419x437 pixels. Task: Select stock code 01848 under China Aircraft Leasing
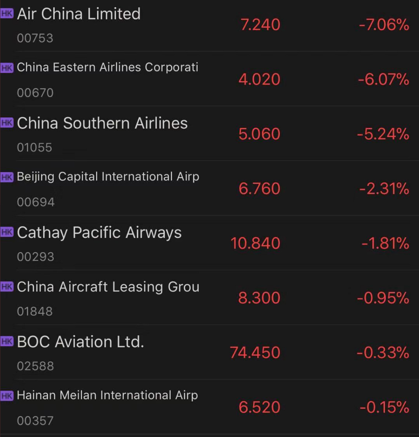pyautogui.click(x=35, y=311)
